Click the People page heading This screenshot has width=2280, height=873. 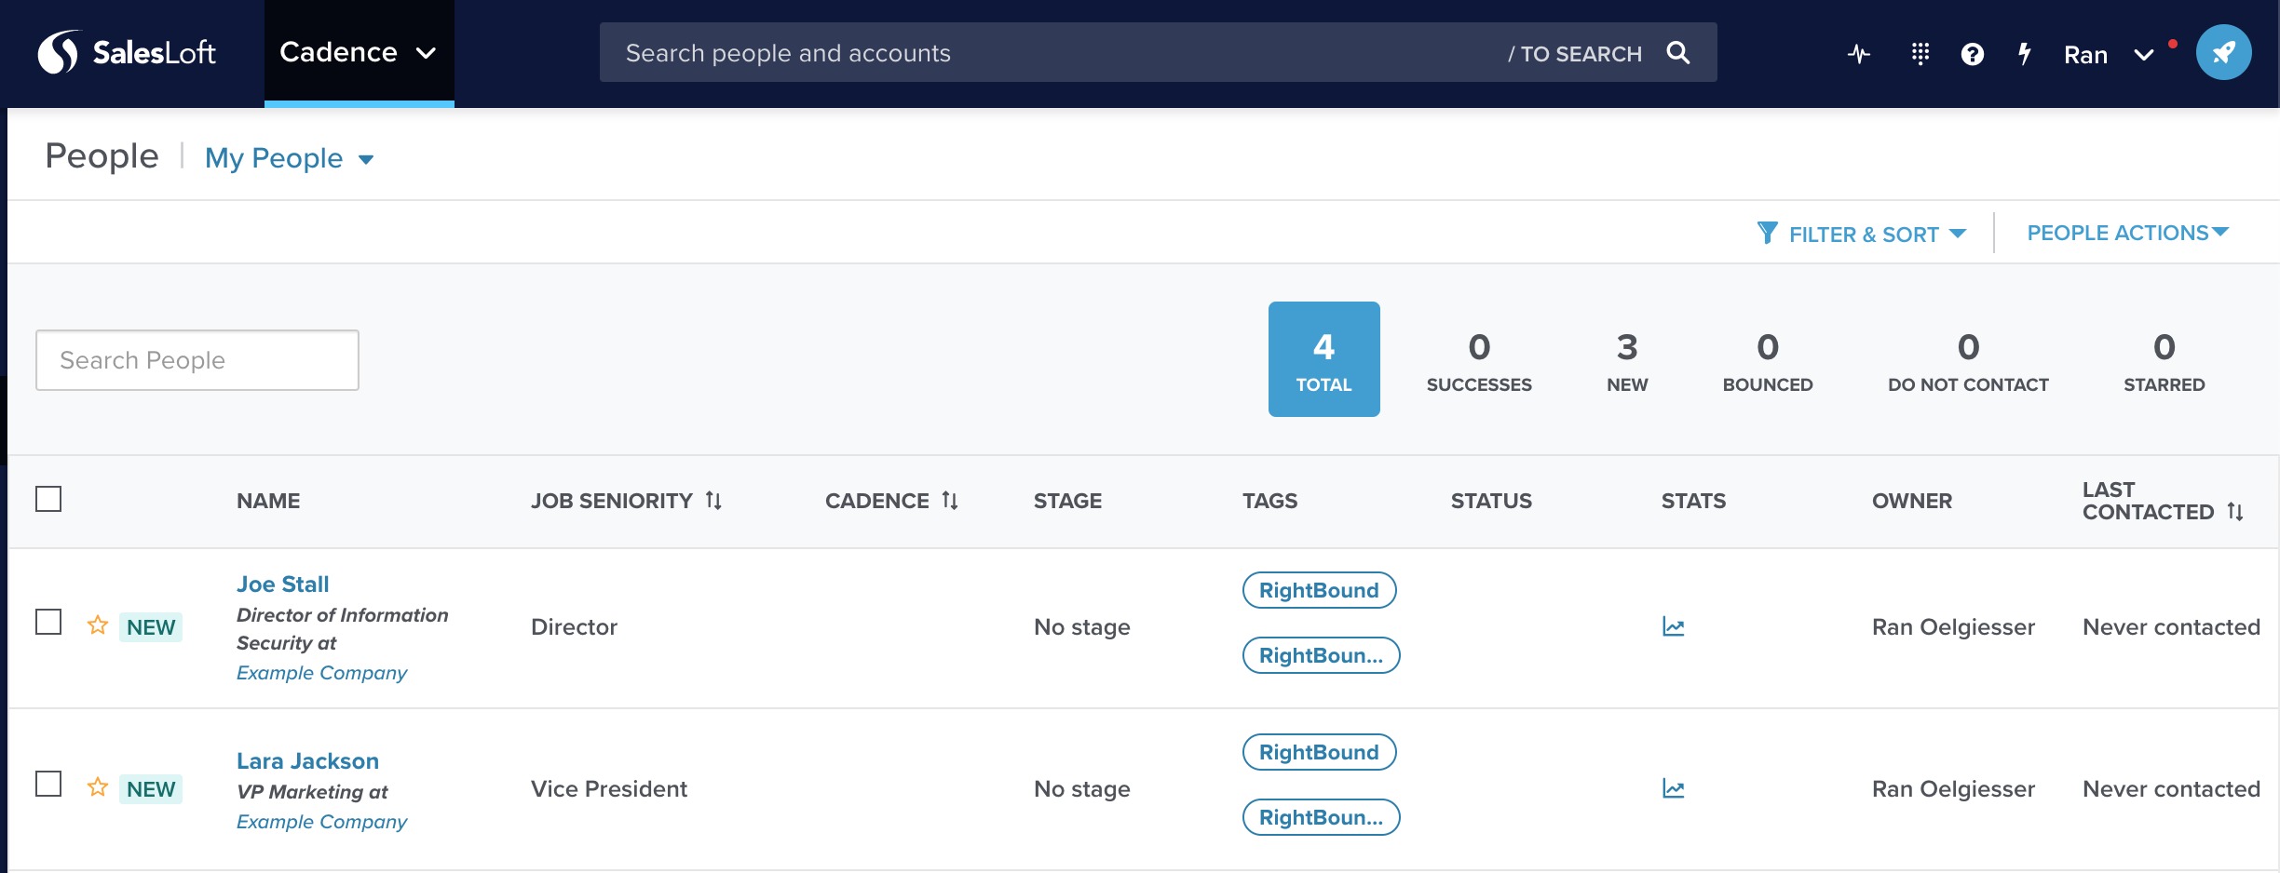[102, 156]
